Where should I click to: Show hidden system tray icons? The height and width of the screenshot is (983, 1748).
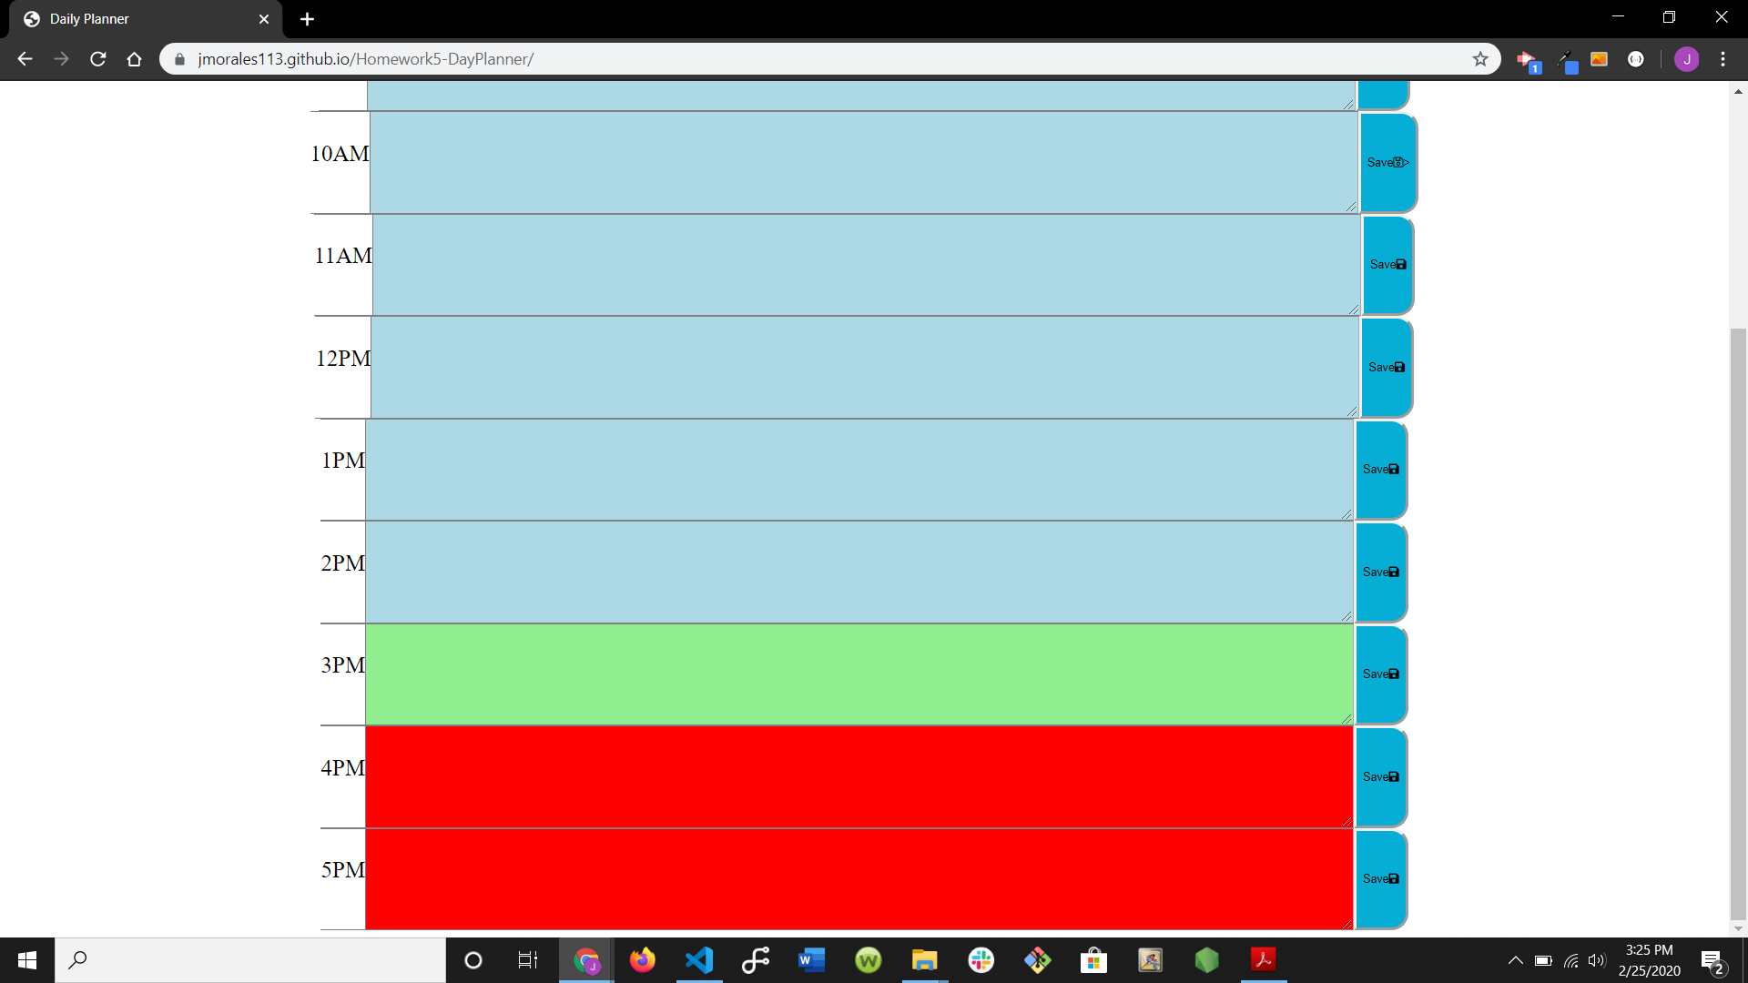coord(1515,960)
